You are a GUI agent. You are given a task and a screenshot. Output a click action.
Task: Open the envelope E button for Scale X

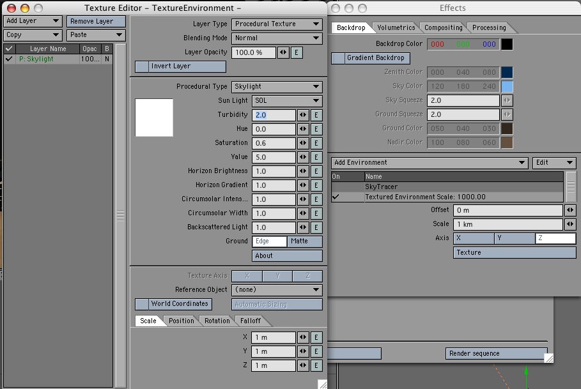(x=316, y=337)
